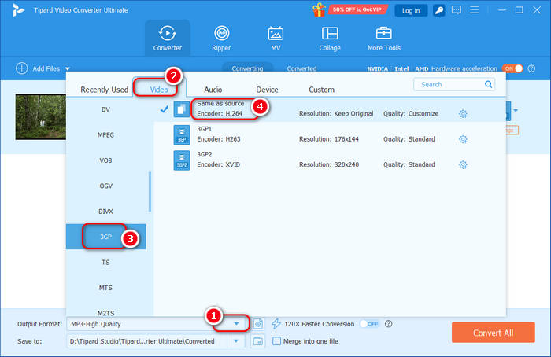Select TS format category

(x=105, y=262)
